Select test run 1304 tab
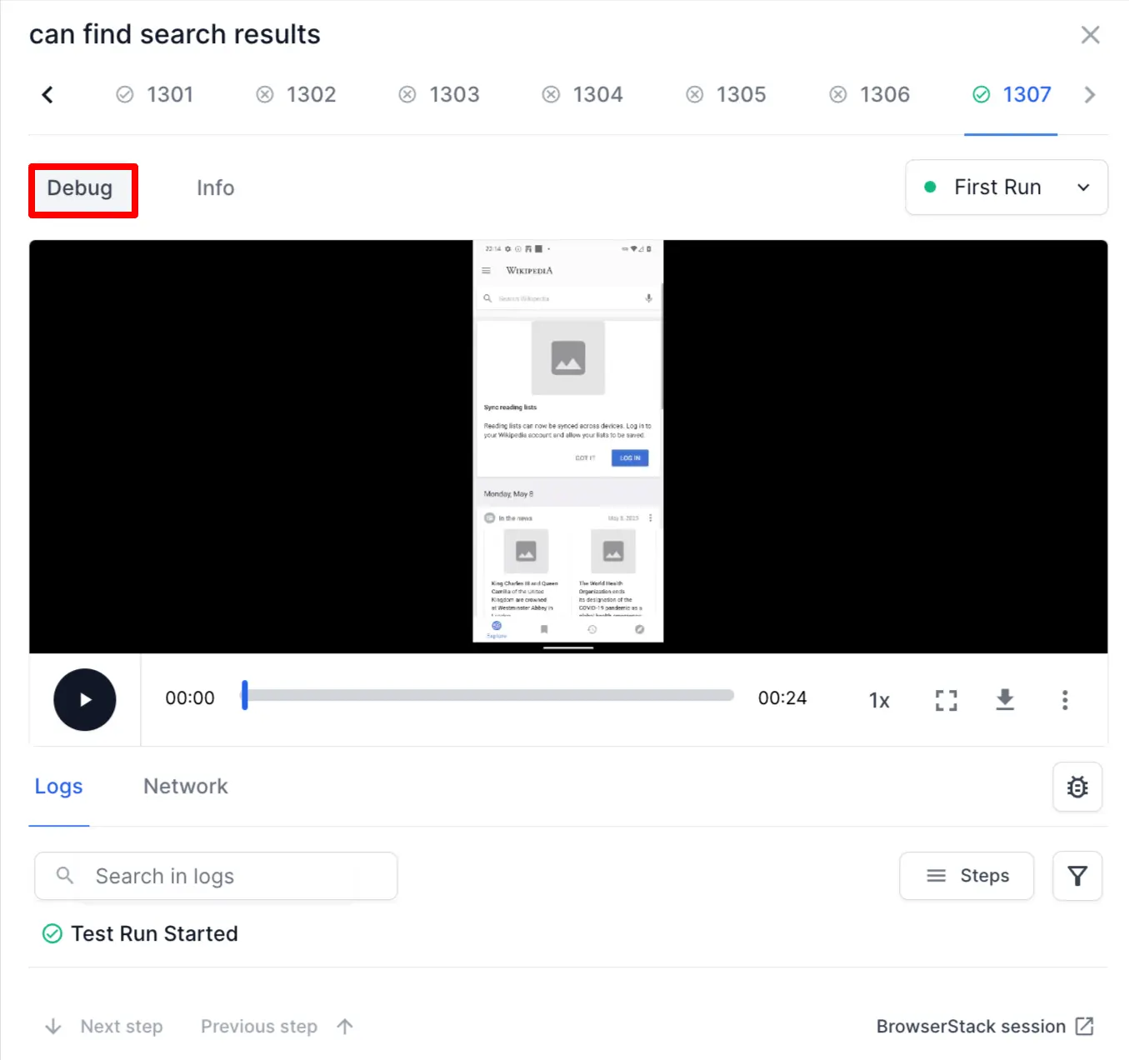 pyautogui.click(x=583, y=95)
